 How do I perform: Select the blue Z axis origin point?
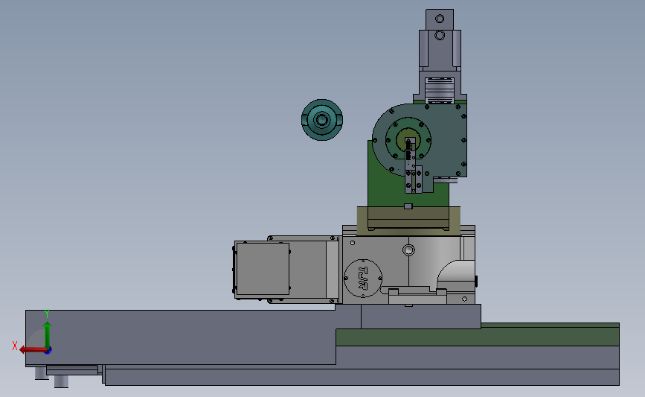(48, 351)
